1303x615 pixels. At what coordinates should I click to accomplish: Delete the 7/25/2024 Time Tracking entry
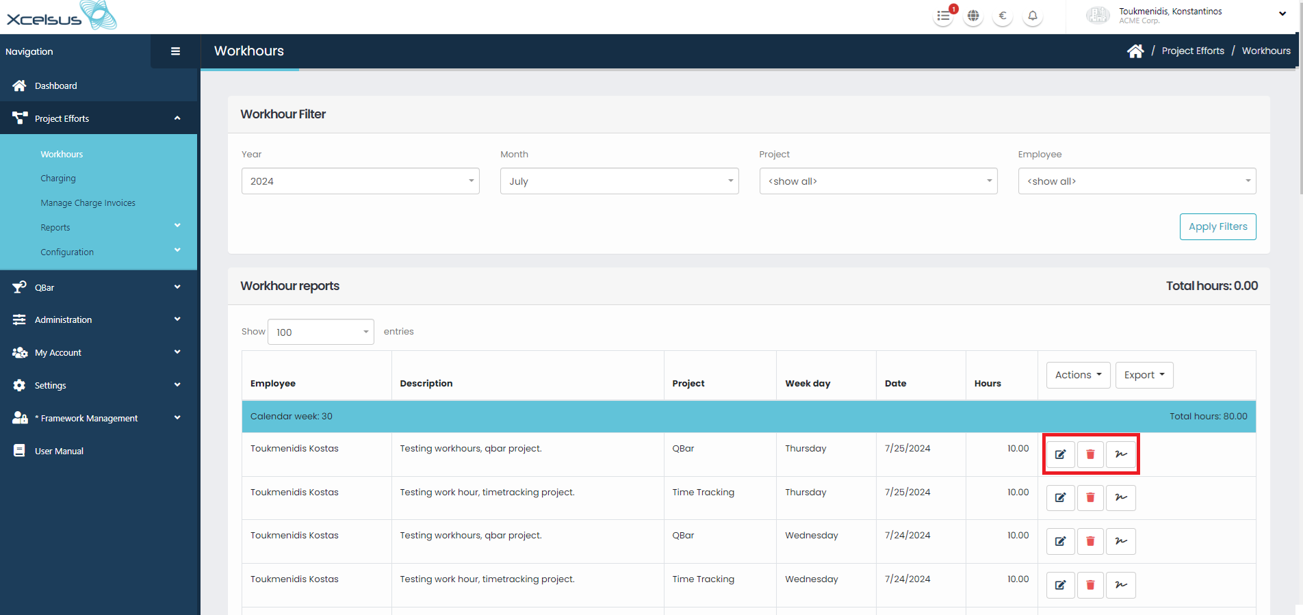point(1090,498)
